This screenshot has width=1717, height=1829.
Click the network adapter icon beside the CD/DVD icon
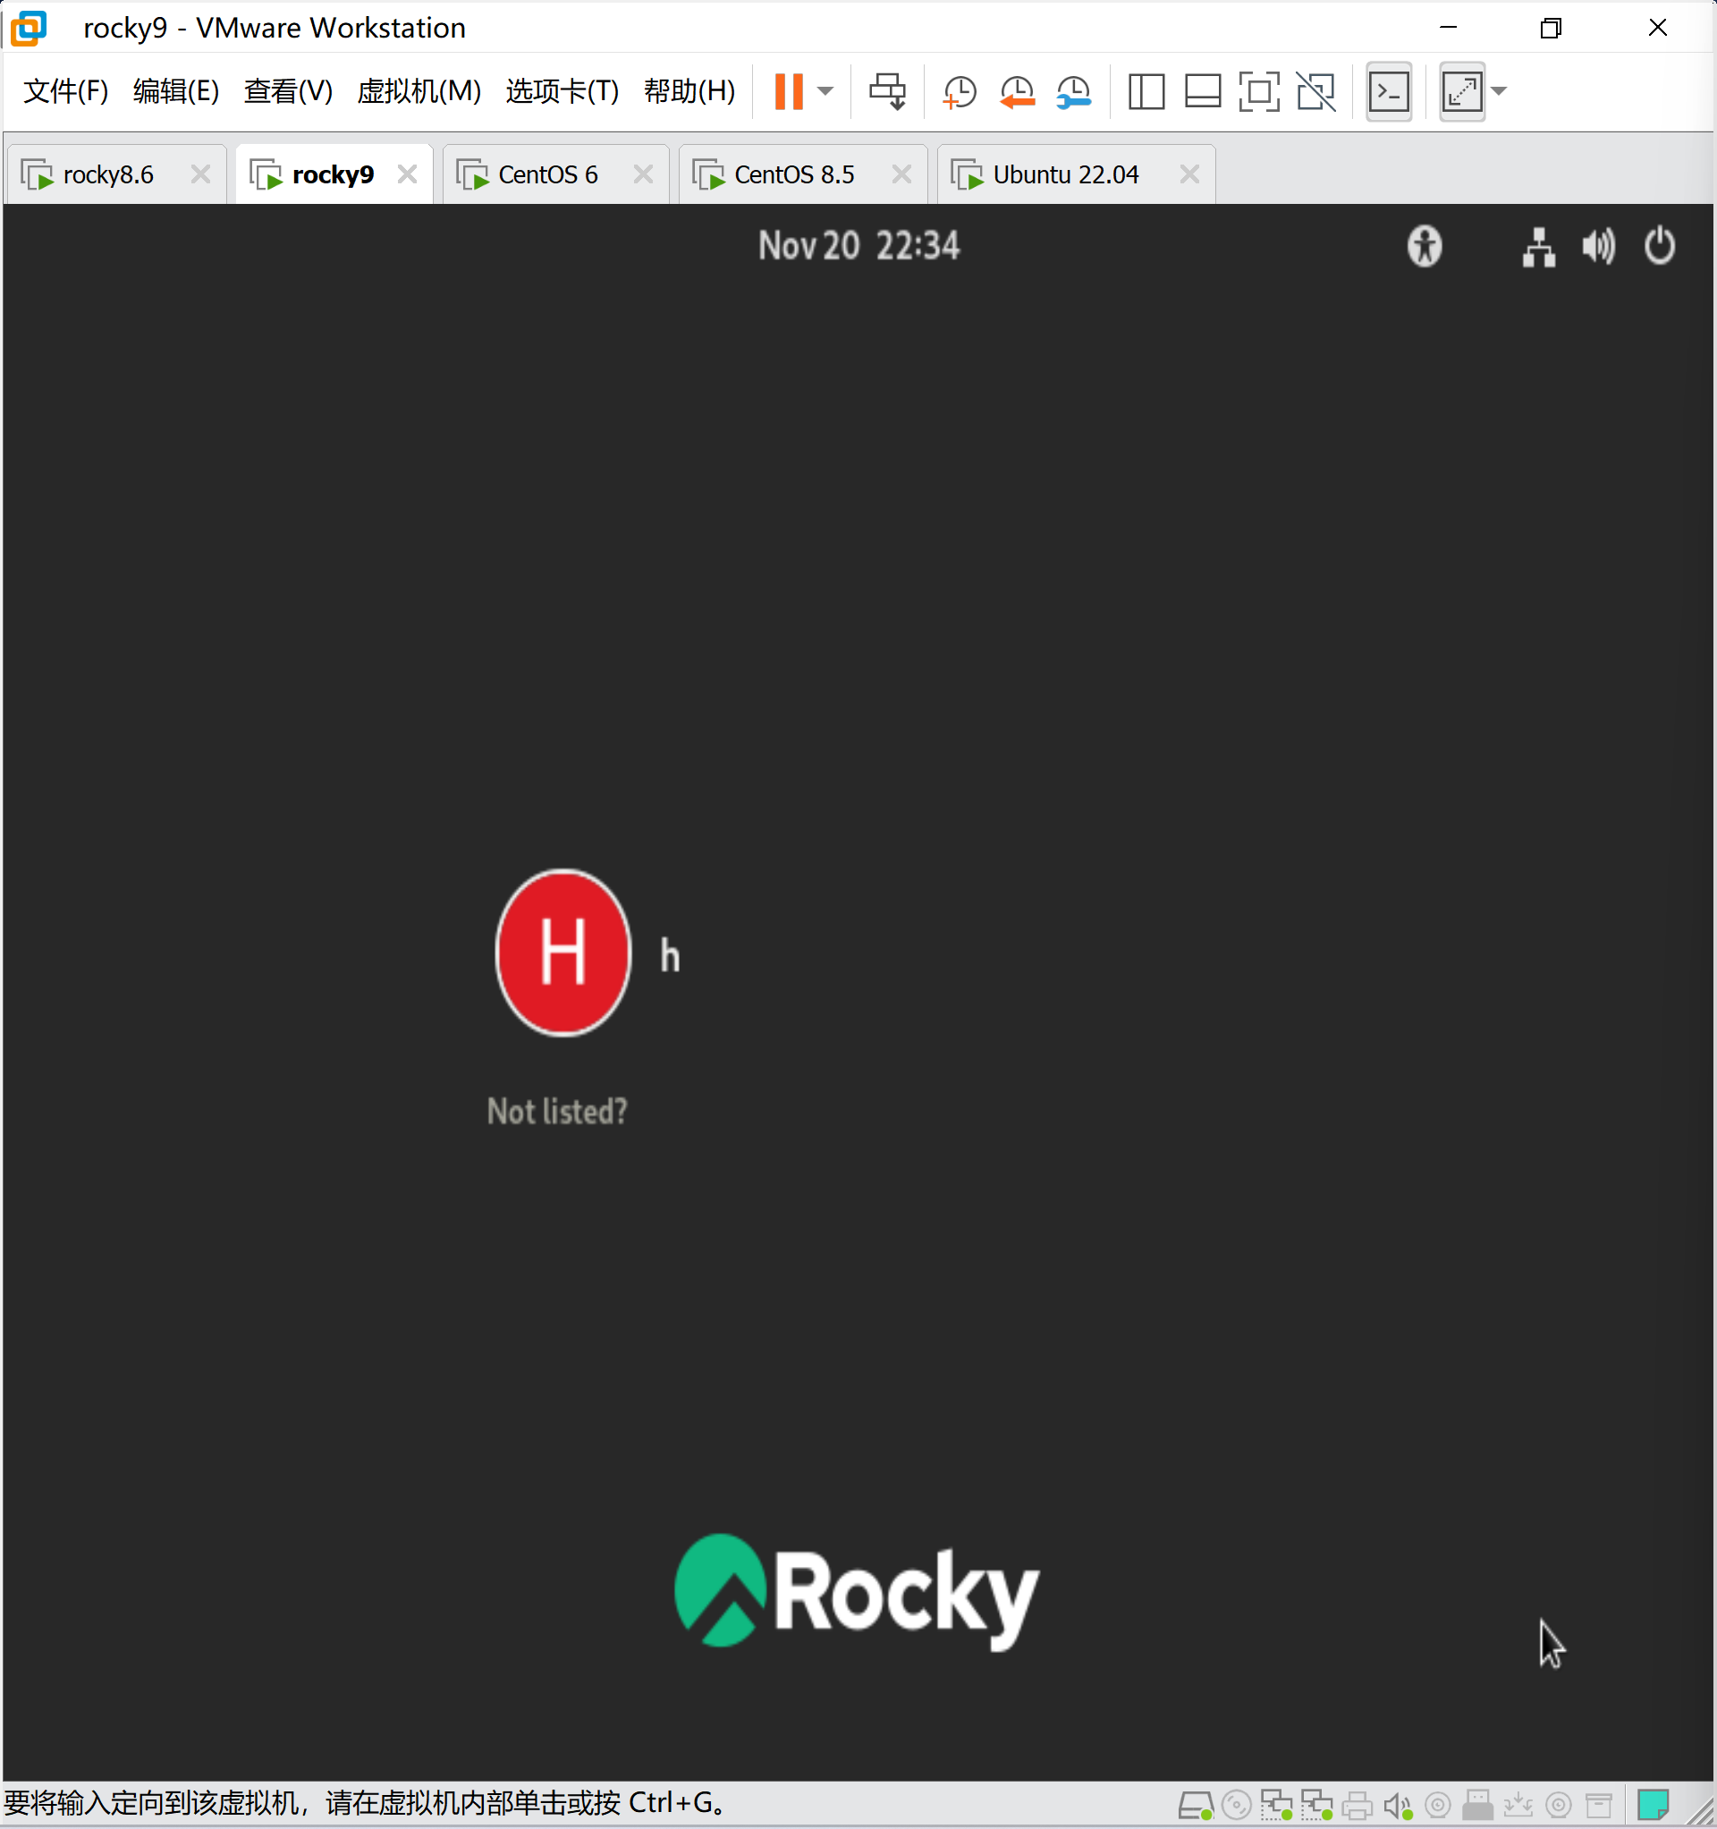pyautogui.click(x=1276, y=1805)
